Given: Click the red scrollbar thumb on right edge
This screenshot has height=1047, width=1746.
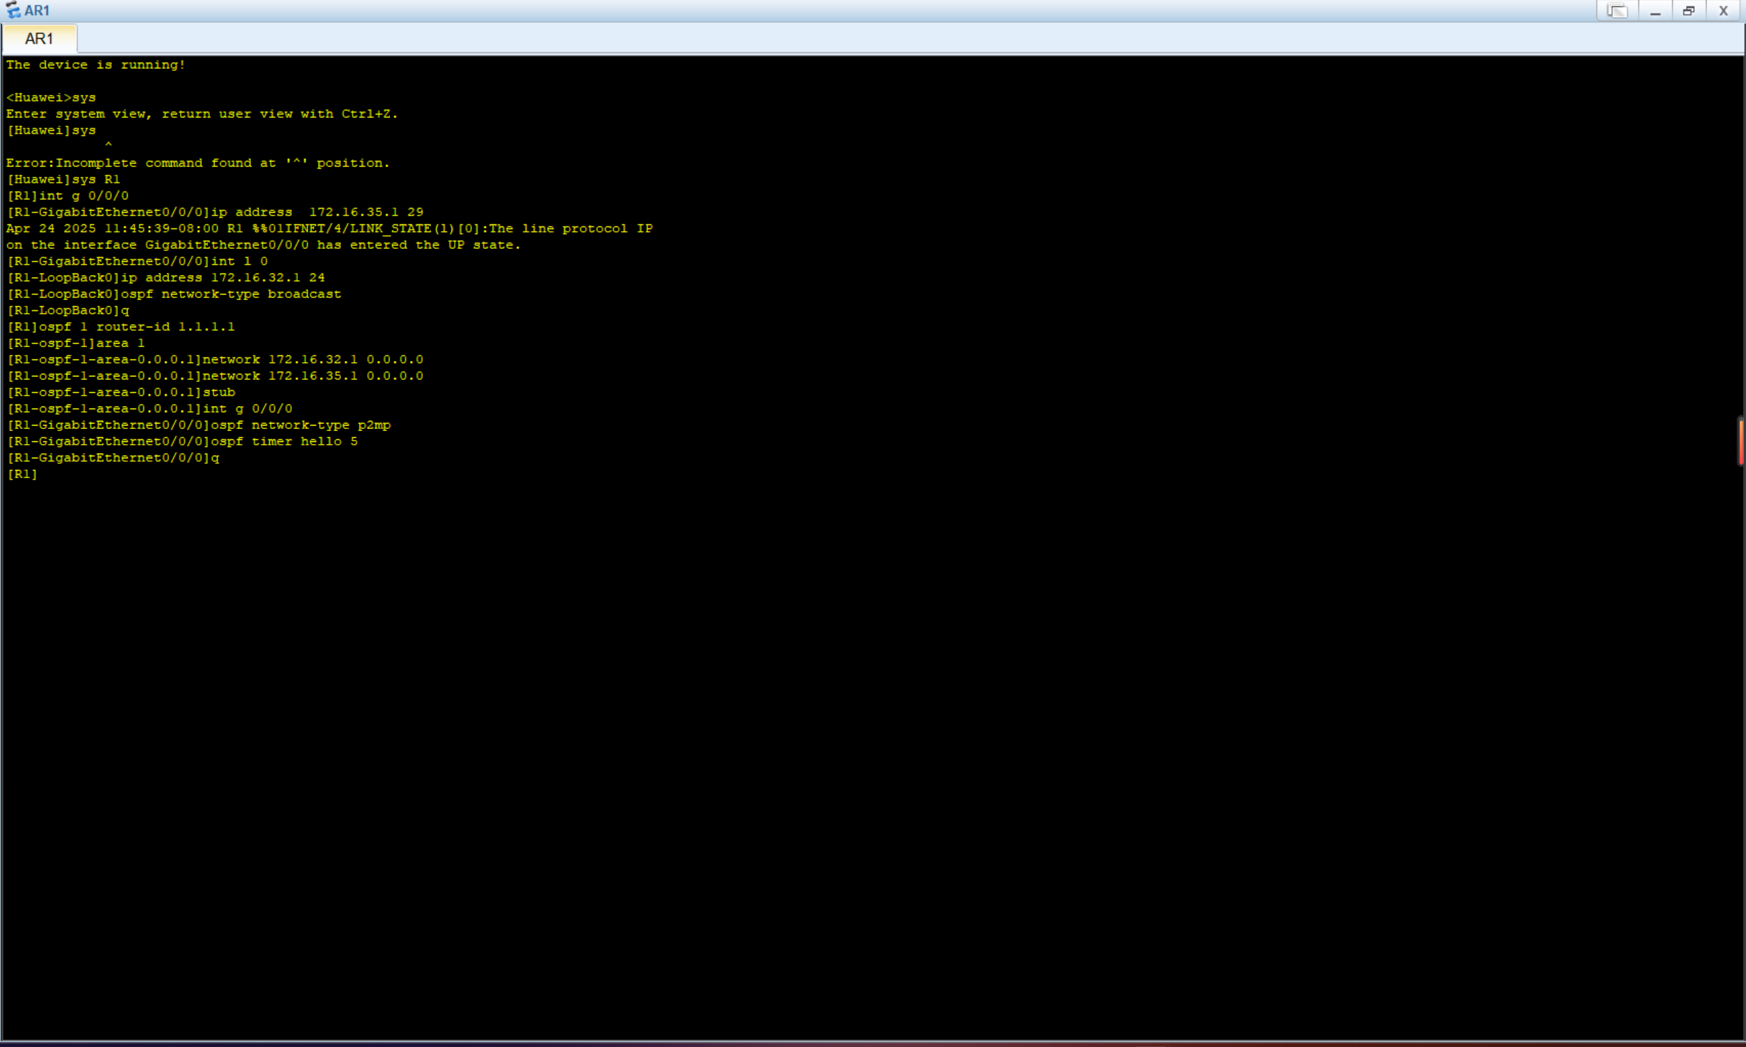Looking at the screenshot, I should click(x=1740, y=441).
